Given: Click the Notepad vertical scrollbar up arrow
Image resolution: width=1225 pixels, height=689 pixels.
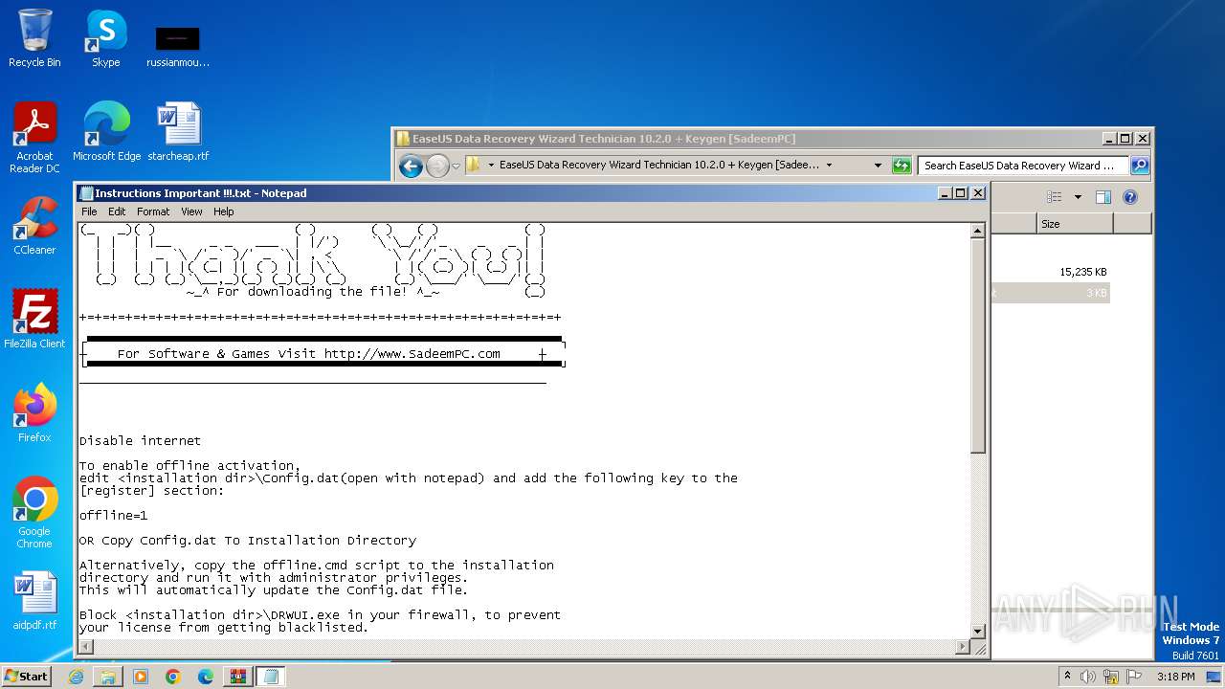Looking at the screenshot, I should click(977, 231).
